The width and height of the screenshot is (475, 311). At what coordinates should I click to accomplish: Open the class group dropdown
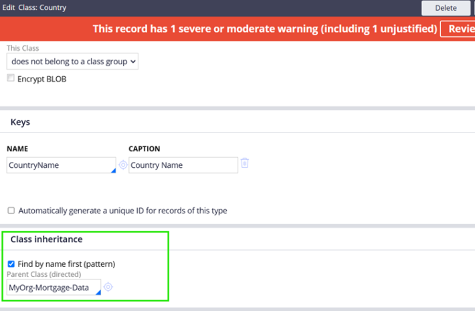(x=72, y=61)
